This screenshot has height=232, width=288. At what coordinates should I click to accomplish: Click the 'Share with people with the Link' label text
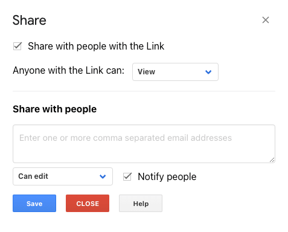(96, 46)
